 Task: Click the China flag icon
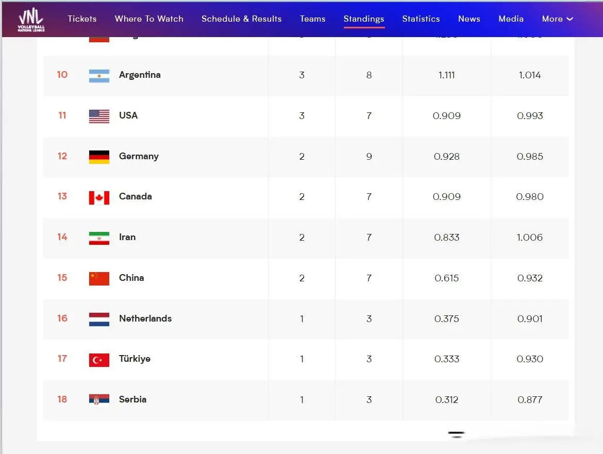click(99, 279)
